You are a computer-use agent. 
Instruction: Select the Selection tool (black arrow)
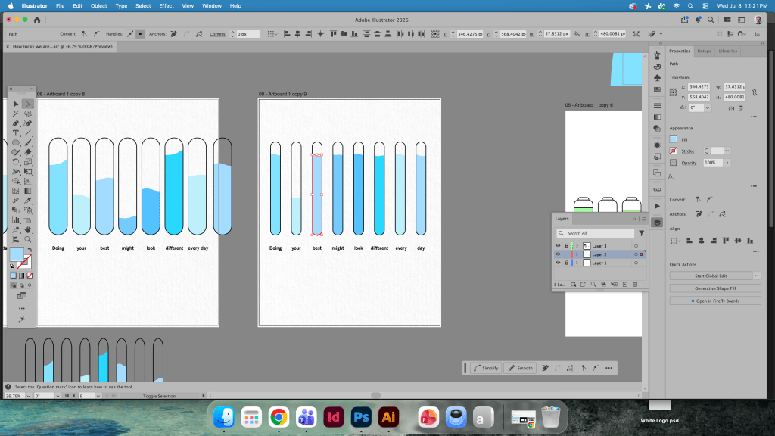pos(16,104)
